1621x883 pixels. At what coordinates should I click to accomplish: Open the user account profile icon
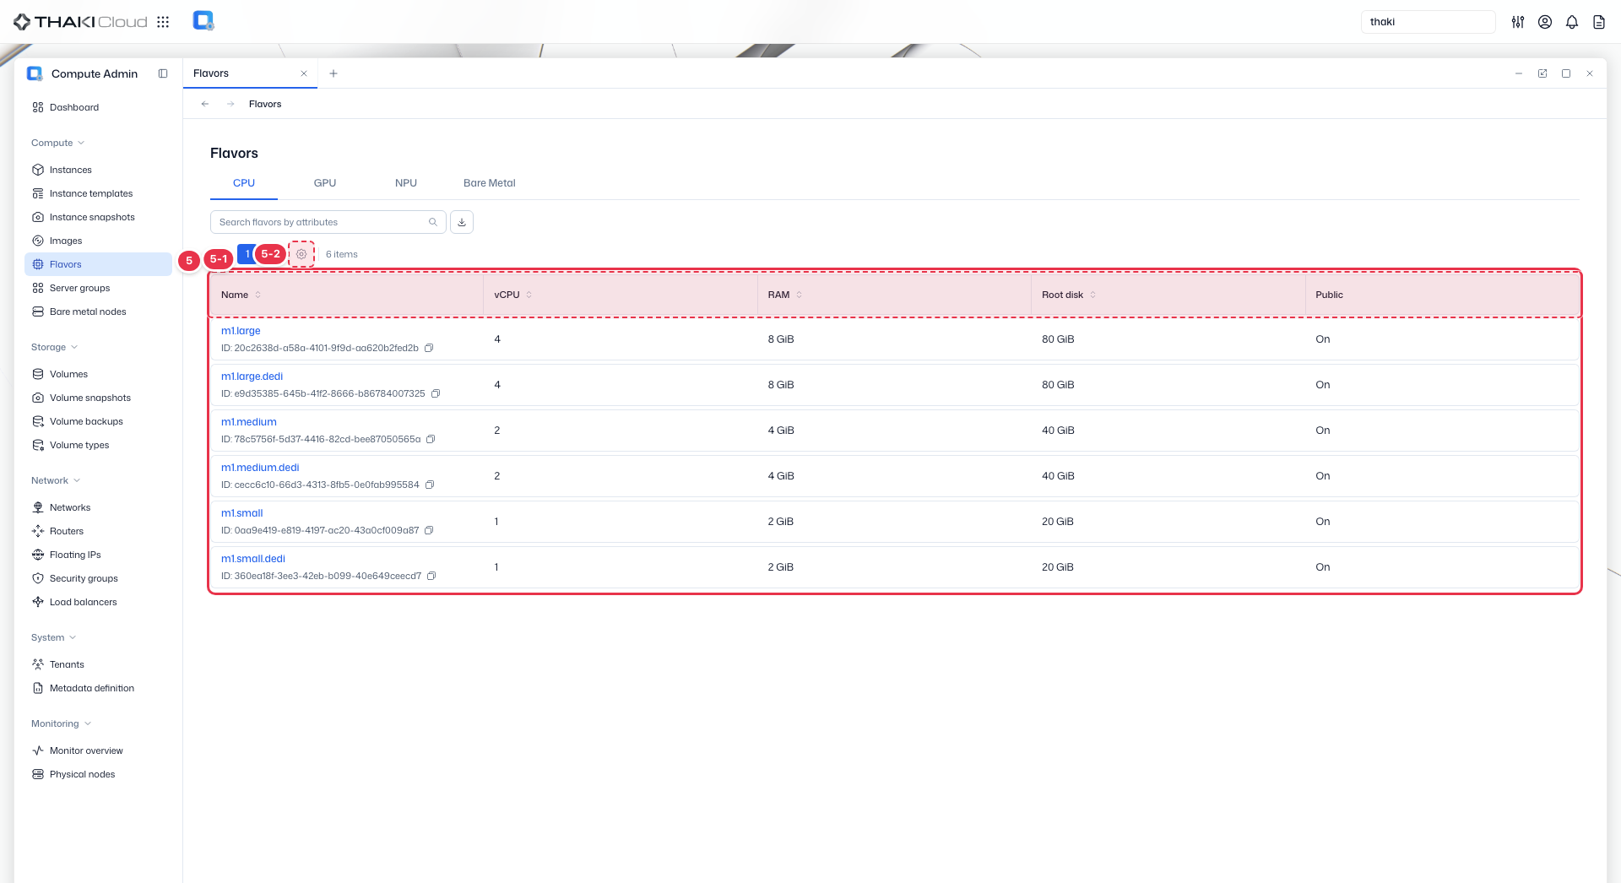[1545, 22]
